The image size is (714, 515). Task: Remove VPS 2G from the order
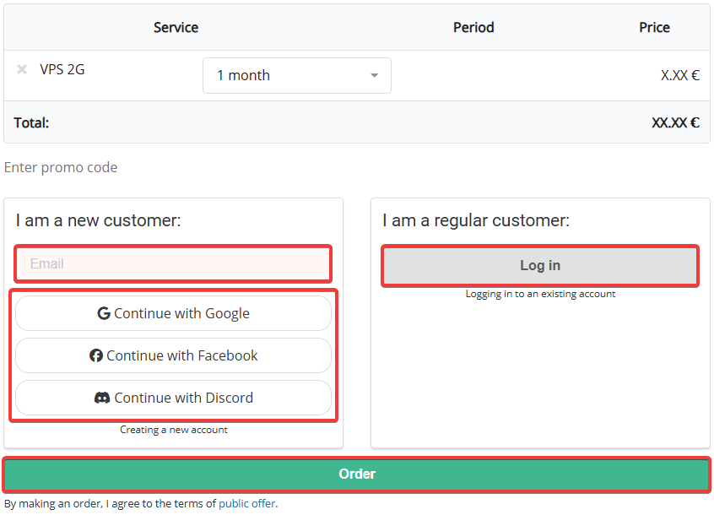[22, 69]
